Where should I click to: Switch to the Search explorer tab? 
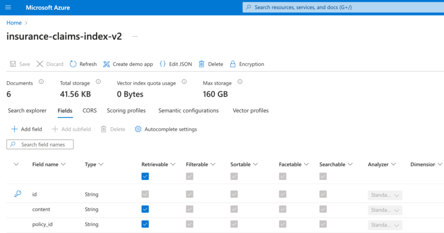pos(27,111)
